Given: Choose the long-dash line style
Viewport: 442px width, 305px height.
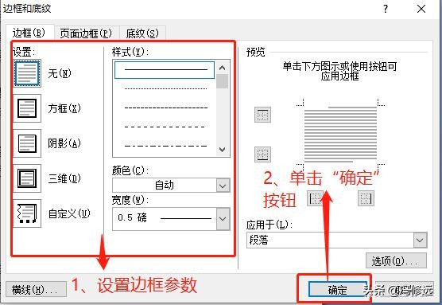Looking at the screenshot, I should pos(165,127).
